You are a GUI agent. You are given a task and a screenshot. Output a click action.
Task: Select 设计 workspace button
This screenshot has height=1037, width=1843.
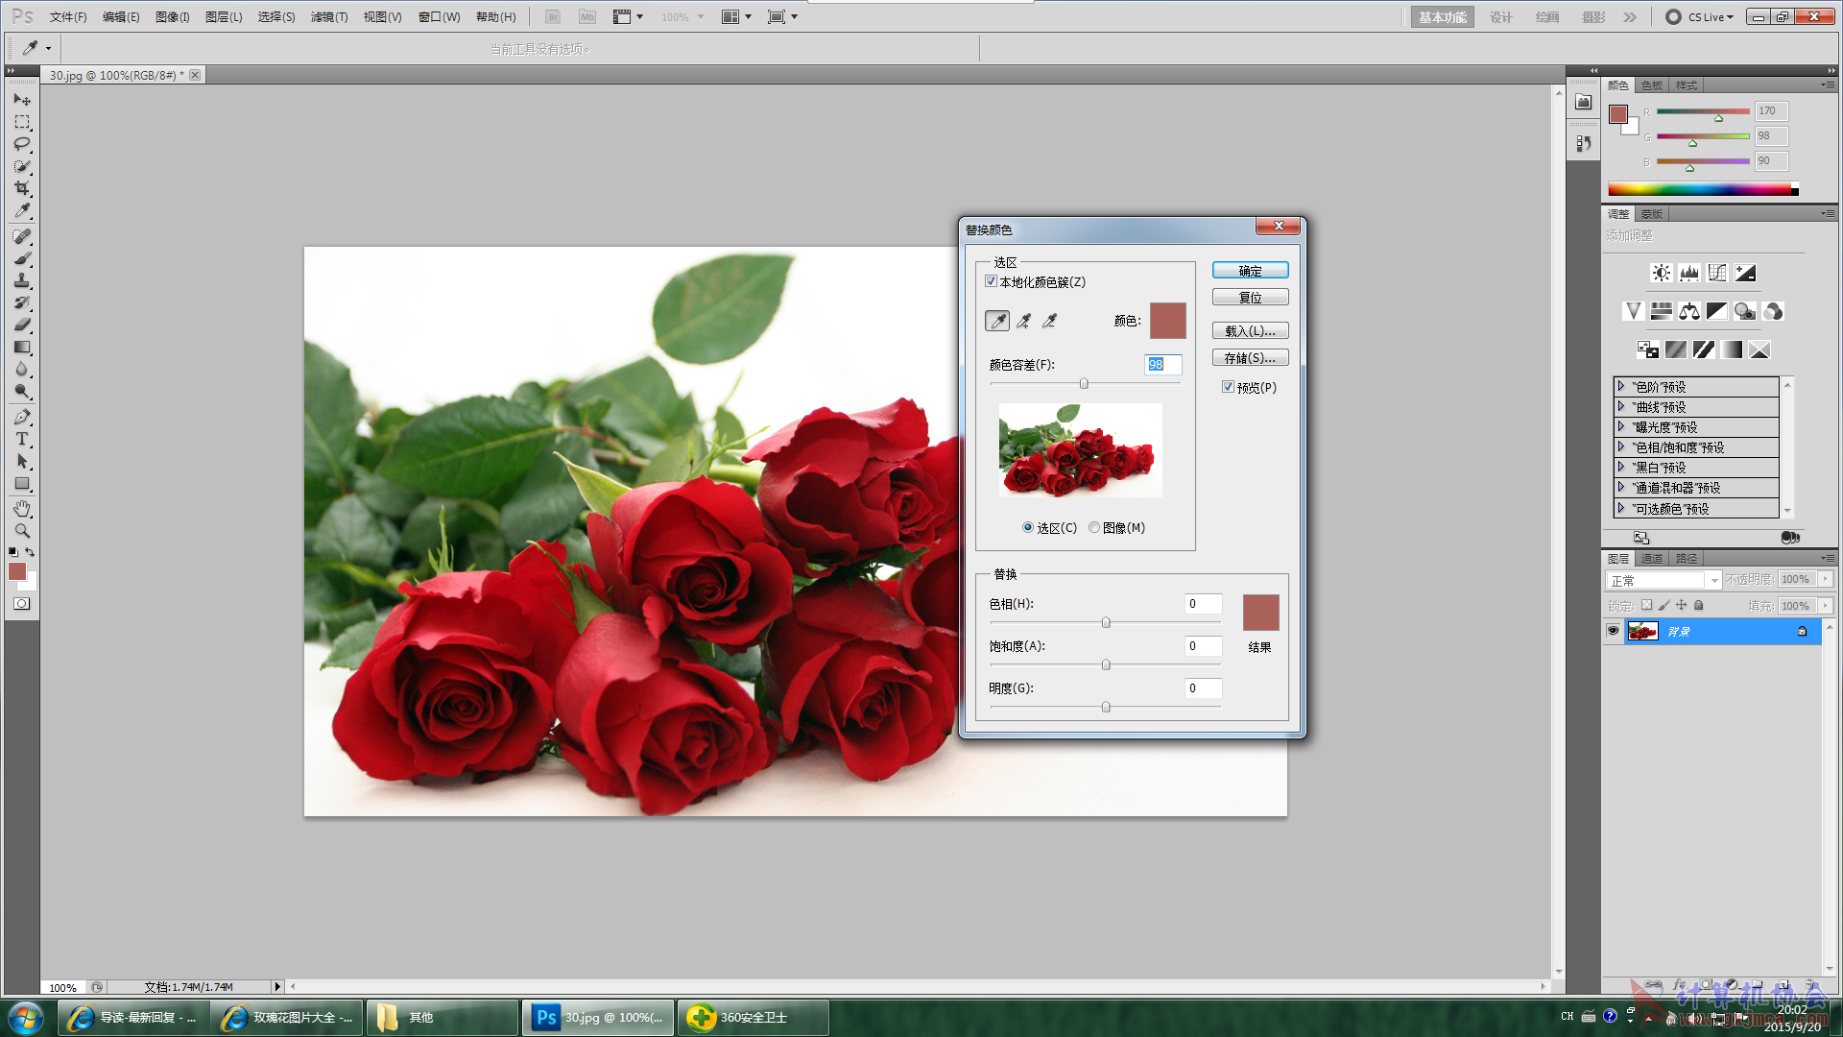click(x=1500, y=16)
